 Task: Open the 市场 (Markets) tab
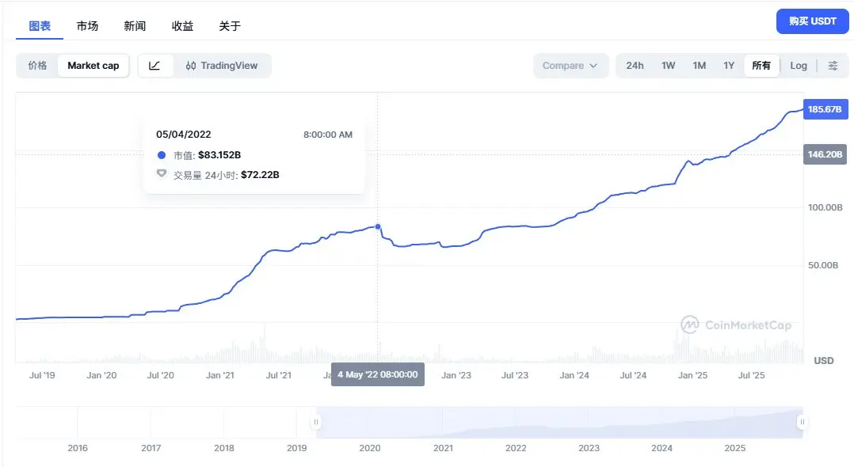click(x=87, y=26)
